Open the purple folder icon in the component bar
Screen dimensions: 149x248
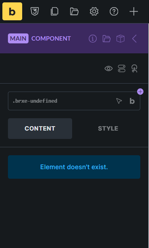[x=107, y=39]
